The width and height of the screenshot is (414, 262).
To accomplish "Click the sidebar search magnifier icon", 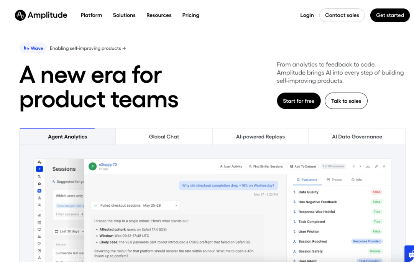I will pos(39,177).
